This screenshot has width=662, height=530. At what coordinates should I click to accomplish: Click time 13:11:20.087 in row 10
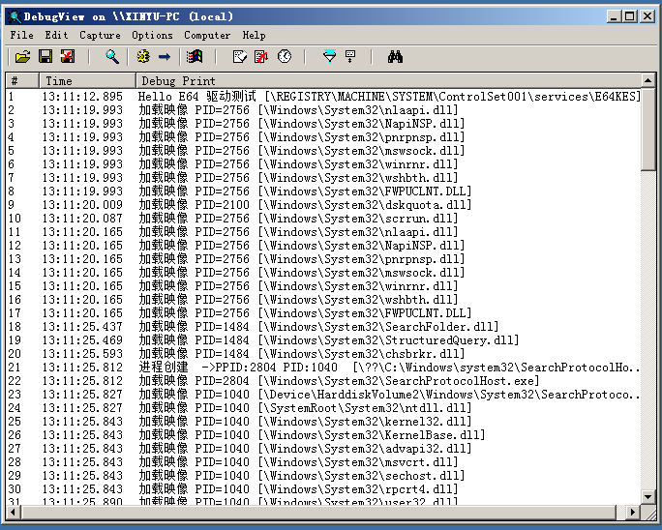coord(82,219)
